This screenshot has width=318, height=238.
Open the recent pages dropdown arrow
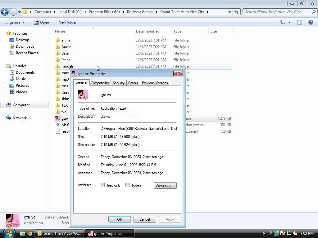(20, 12)
